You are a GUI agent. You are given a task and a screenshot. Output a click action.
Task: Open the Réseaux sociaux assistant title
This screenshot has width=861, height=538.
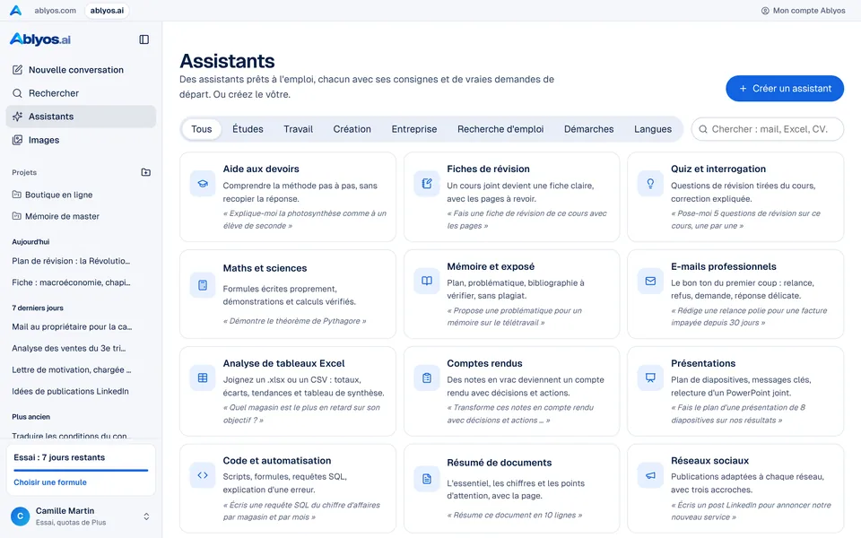click(709, 461)
